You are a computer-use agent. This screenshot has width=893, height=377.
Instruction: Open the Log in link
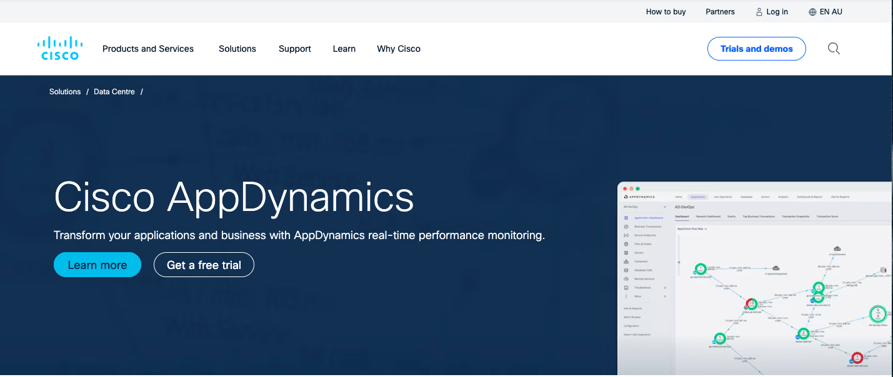click(x=772, y=12)
